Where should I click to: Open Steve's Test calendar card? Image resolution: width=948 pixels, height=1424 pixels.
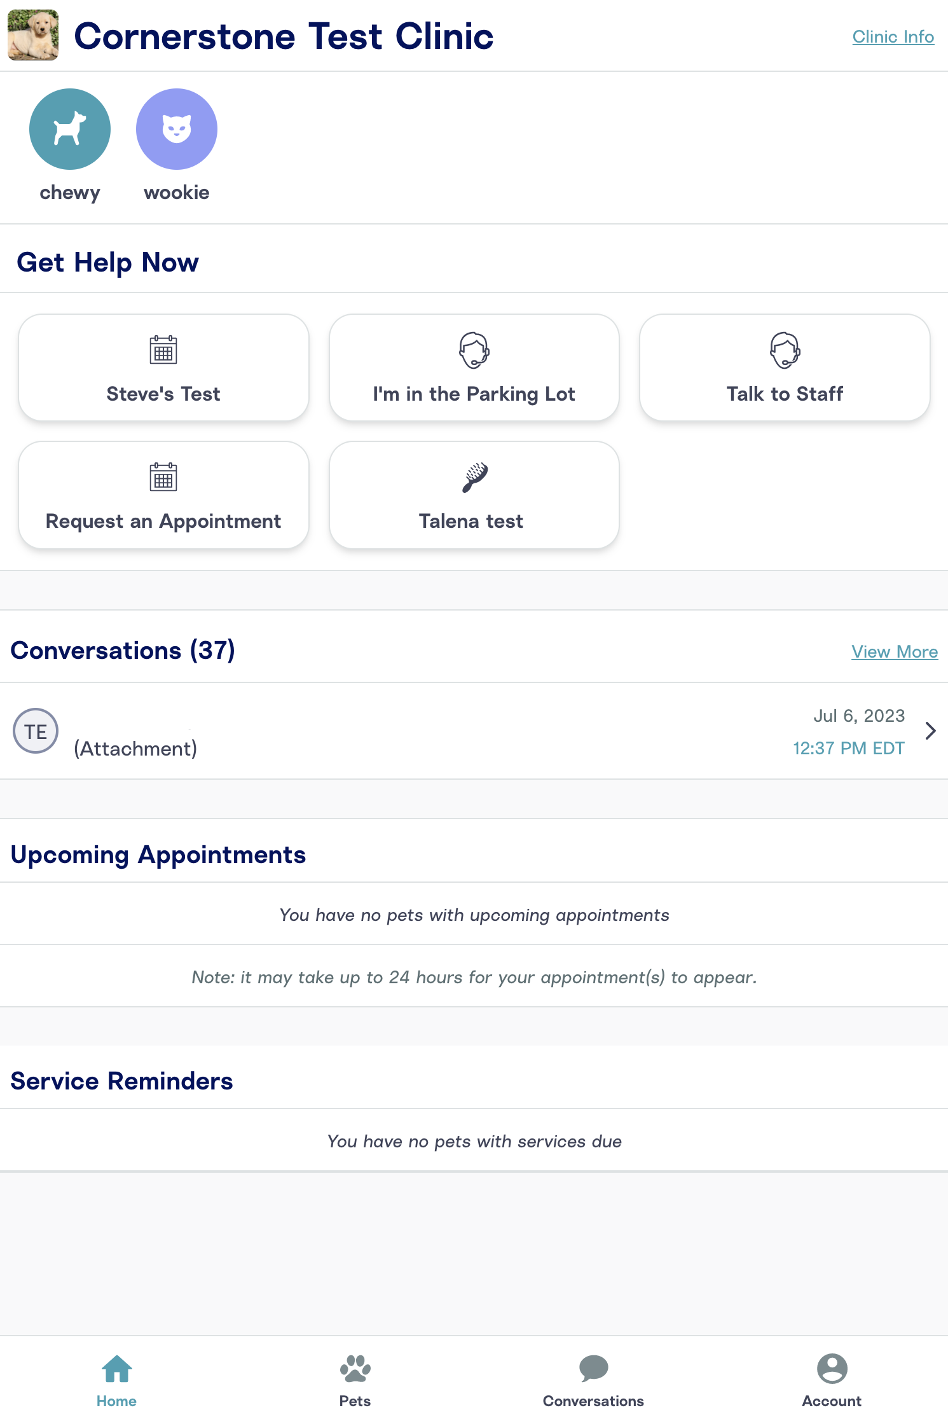pos(163,368)
